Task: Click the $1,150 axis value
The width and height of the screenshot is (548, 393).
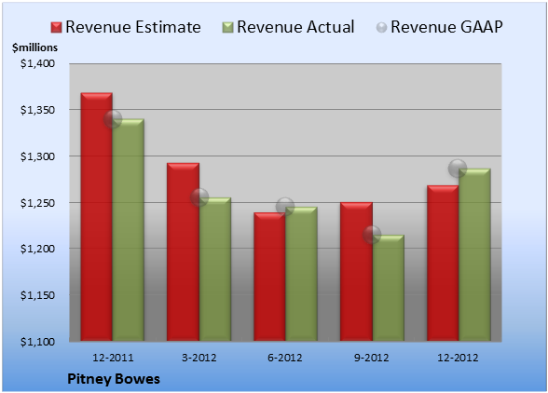Action: 37,295
